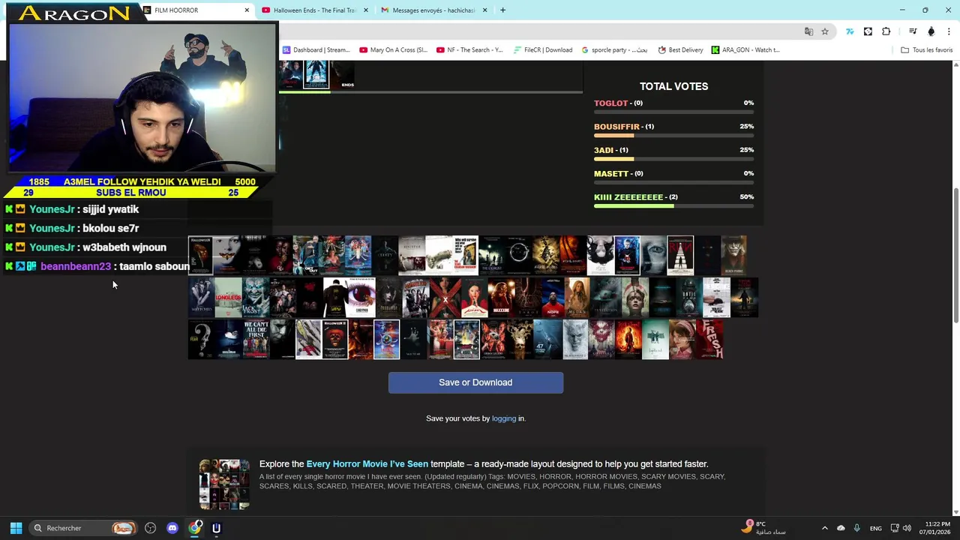Open a new browser tab
960x540 pixels.
tap(502, 10)
